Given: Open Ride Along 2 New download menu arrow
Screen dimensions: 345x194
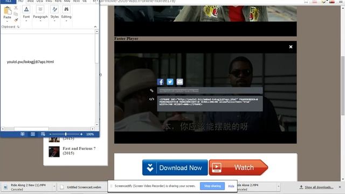Looking at the screenshot, I should point(54,187).
